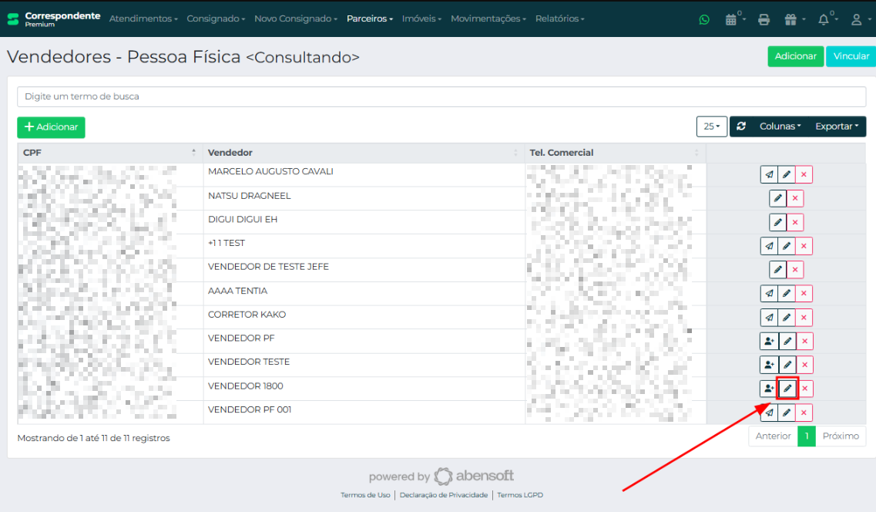This screenshot has height=512, width=876.
Task: Delete NATSU DRAGNEEL with red X icon
Action: click(795, 199)
